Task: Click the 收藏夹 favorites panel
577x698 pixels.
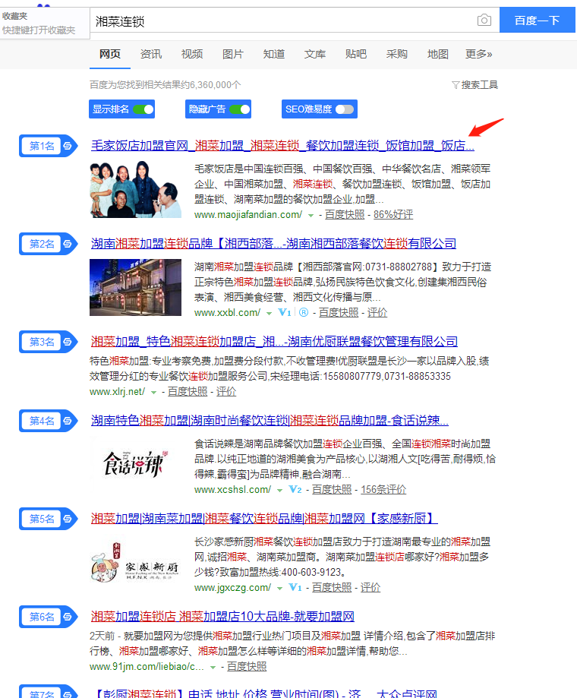Action: point(45,23)
